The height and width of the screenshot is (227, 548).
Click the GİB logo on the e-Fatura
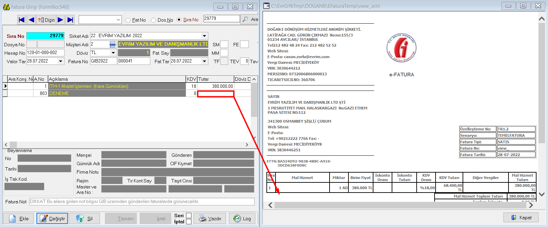pos(401,48)
